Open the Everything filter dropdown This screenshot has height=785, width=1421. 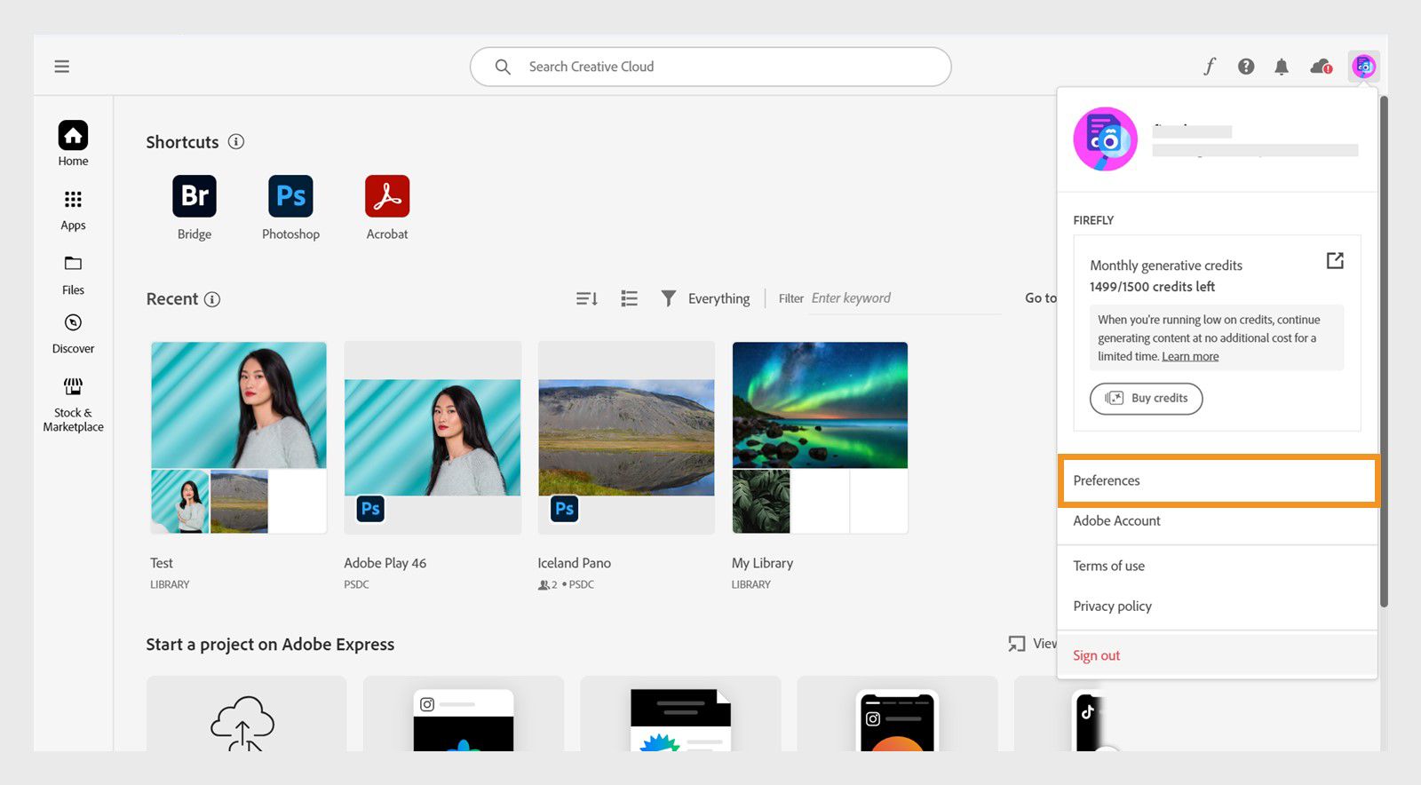pyautogui.click(x=706, y=298)
